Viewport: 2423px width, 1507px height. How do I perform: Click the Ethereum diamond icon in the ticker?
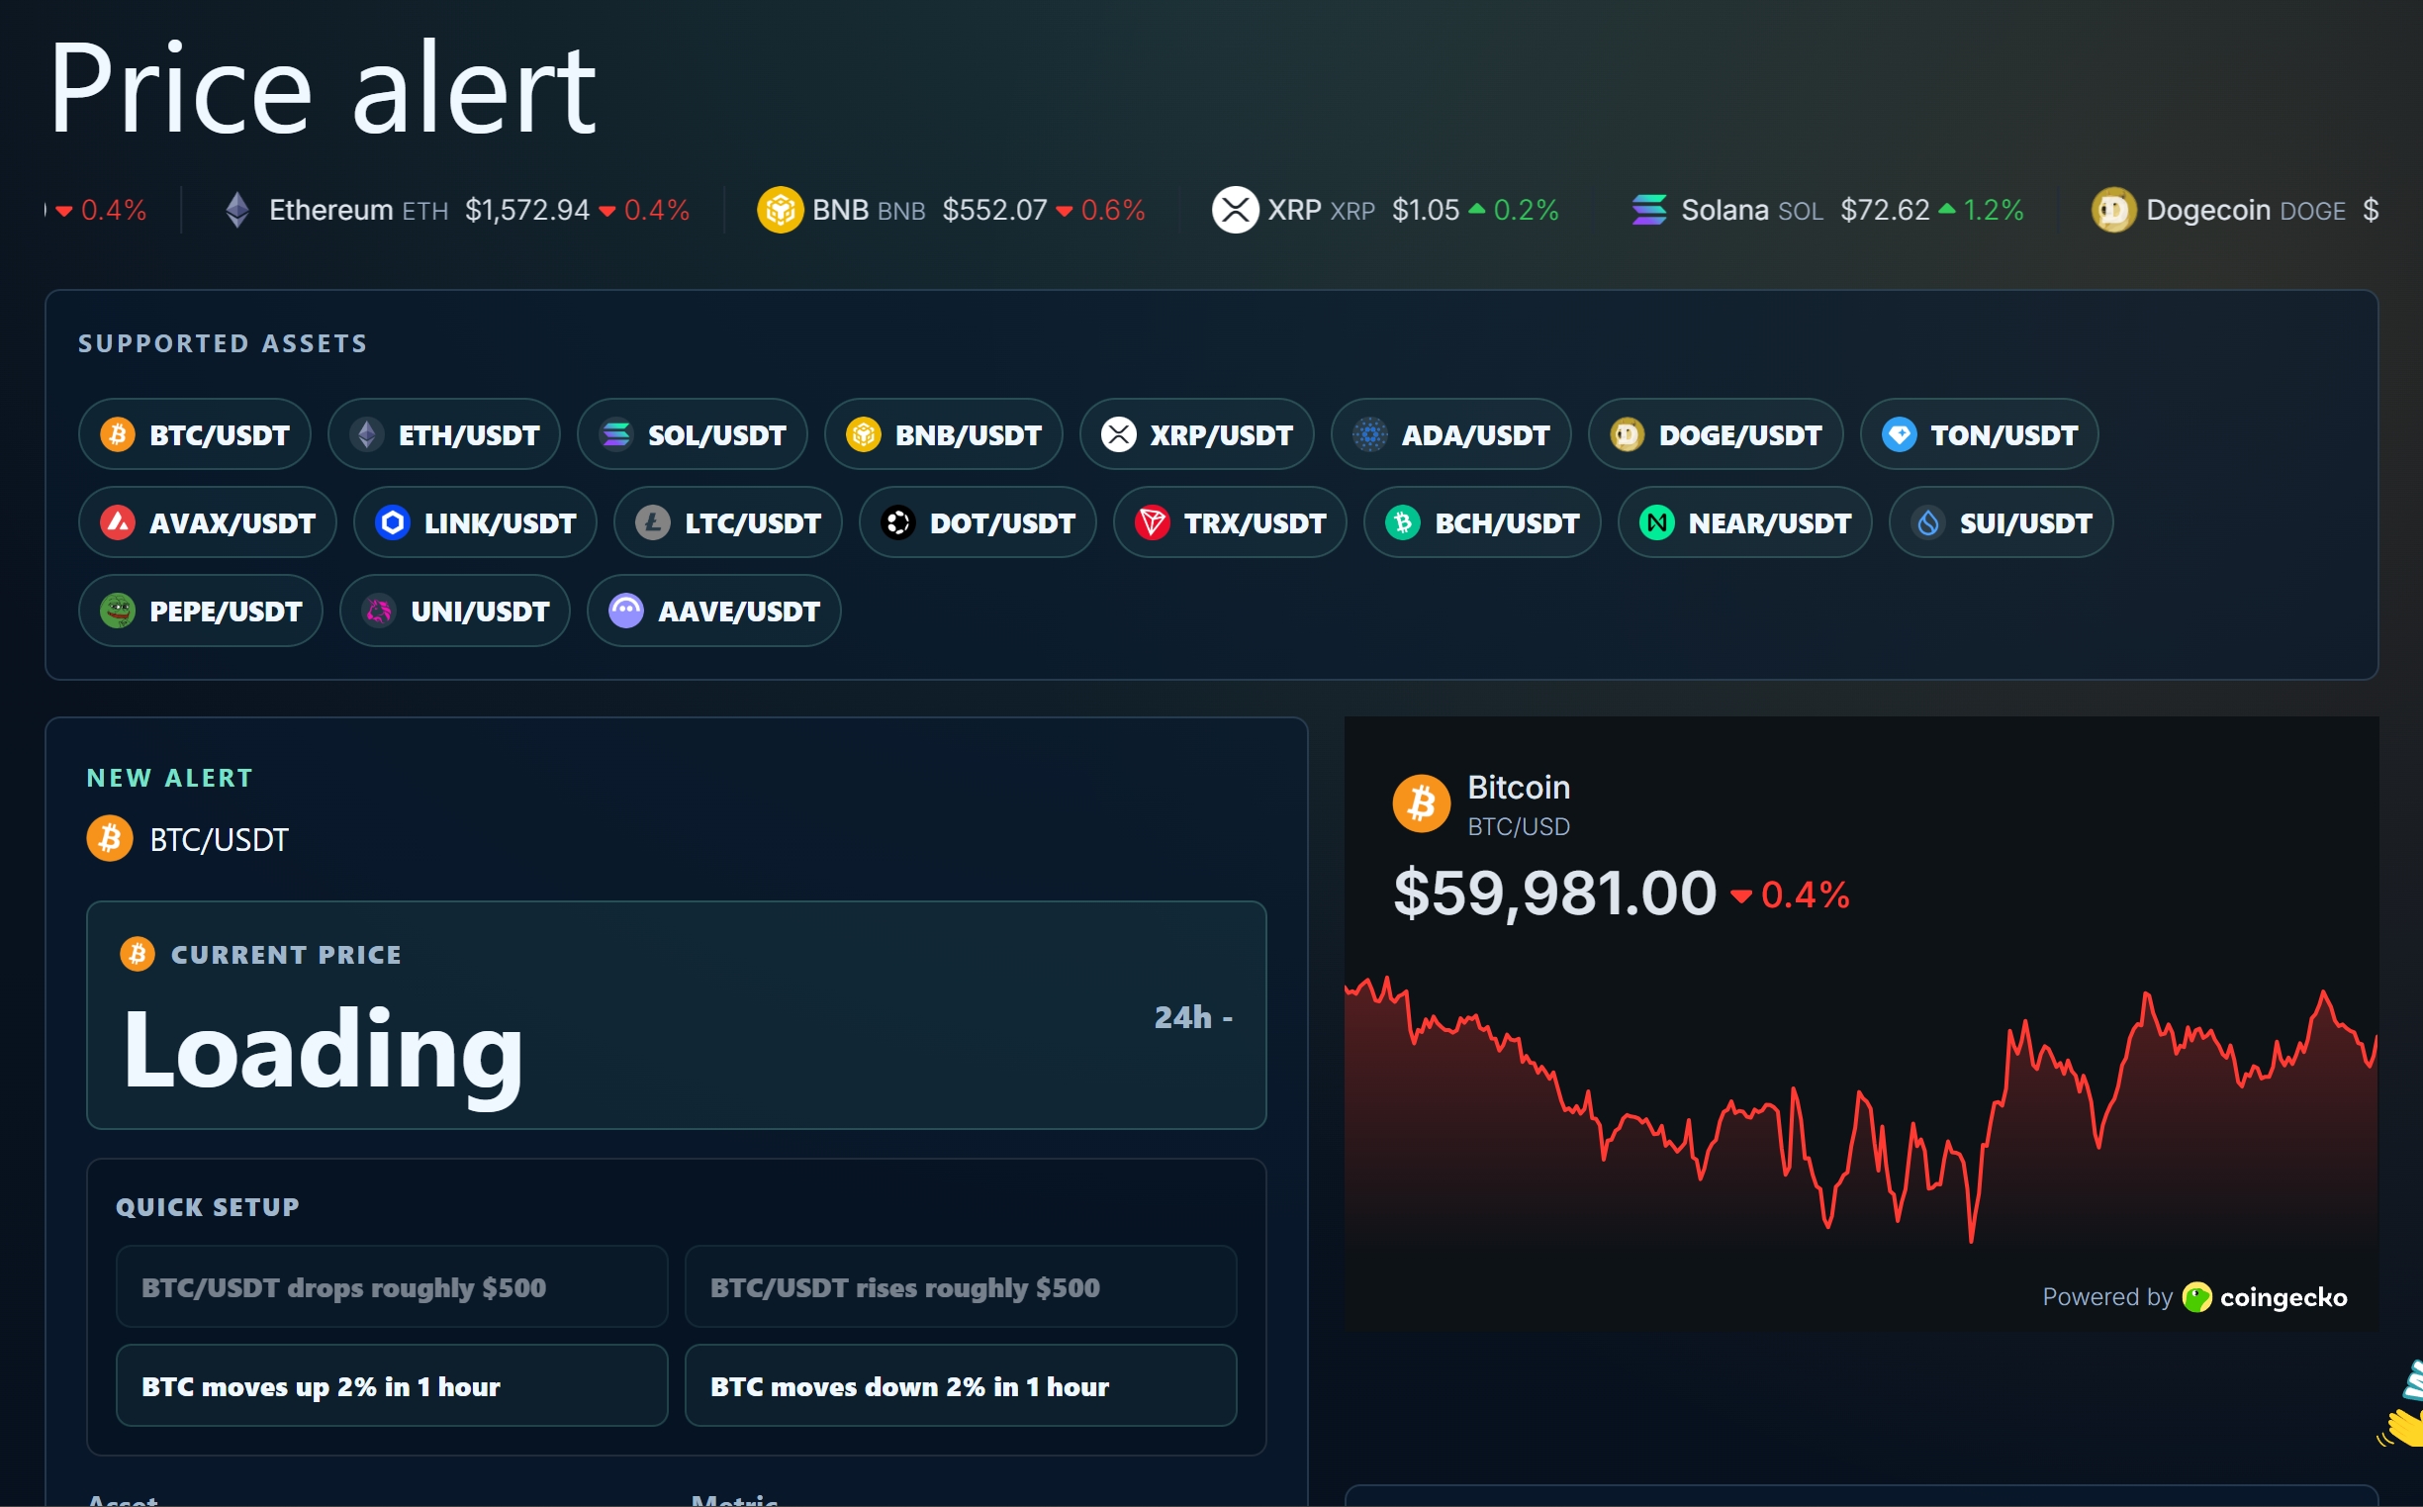237,211
